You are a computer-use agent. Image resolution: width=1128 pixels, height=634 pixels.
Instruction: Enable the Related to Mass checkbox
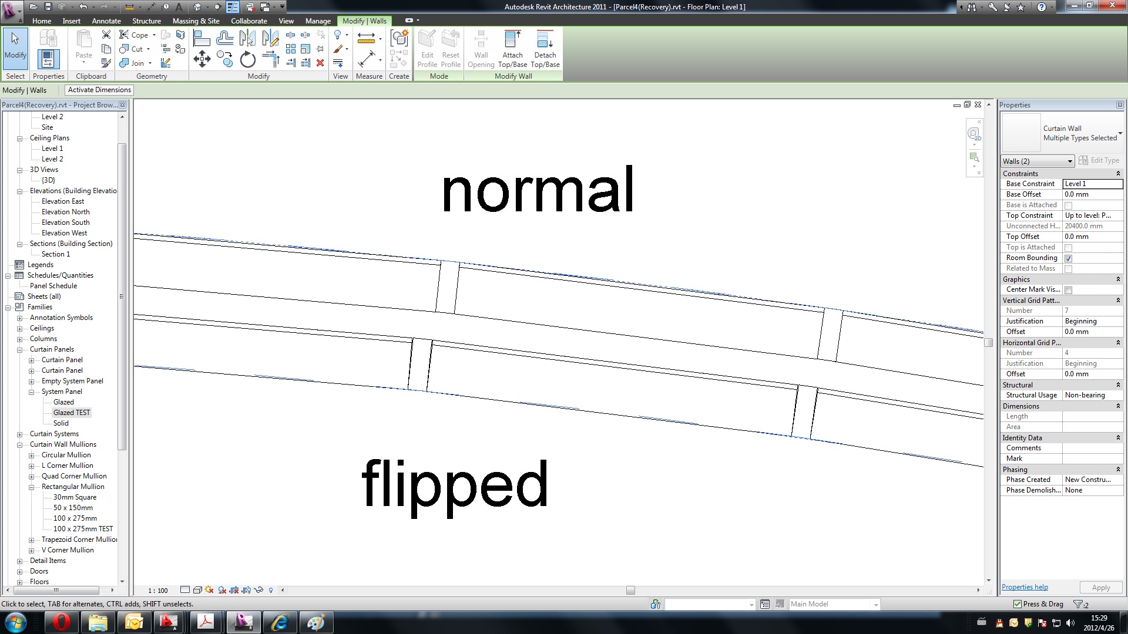point(1068,269)
